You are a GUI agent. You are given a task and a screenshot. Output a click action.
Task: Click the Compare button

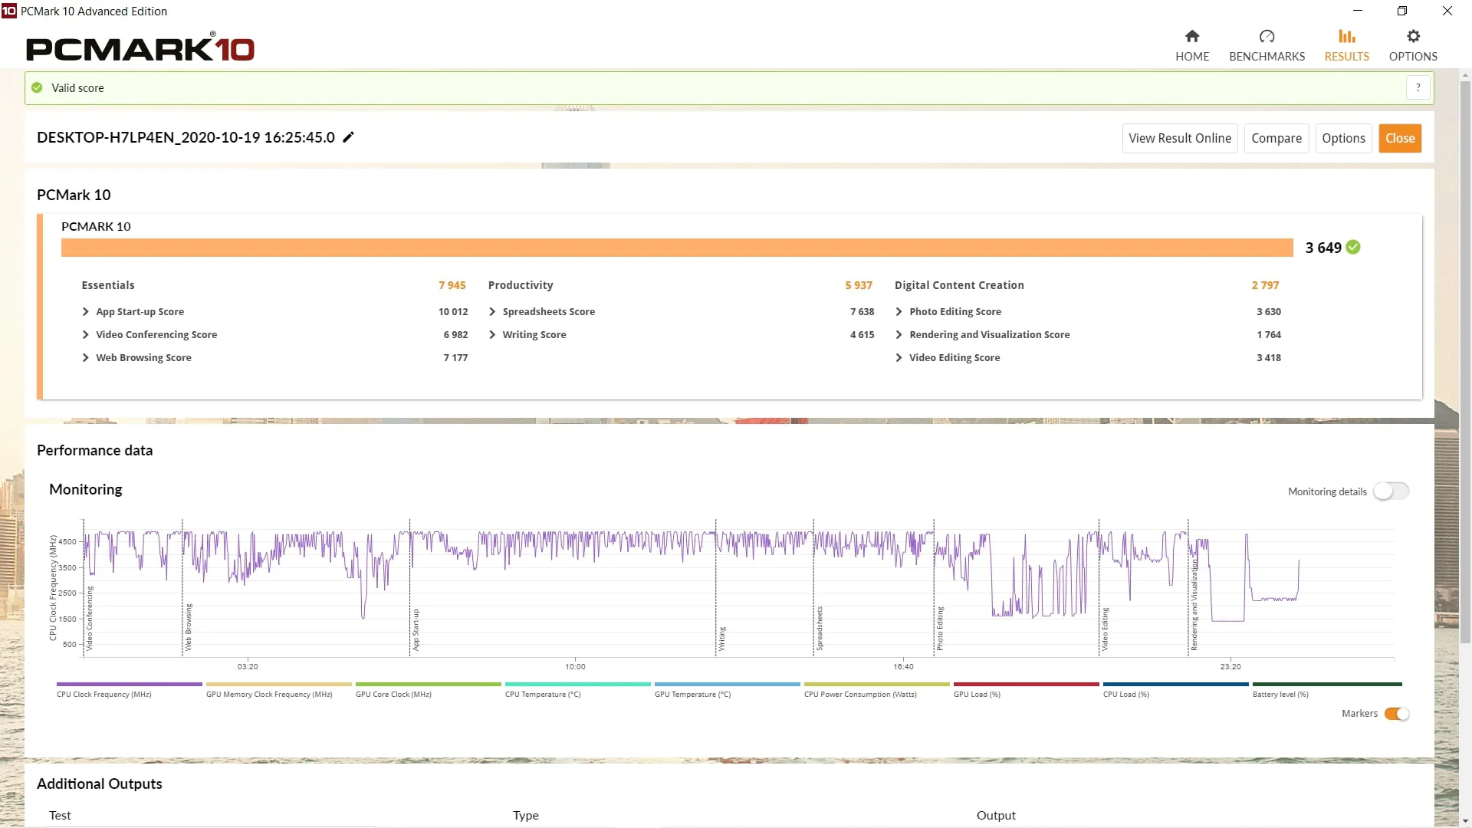(1276, 138)
